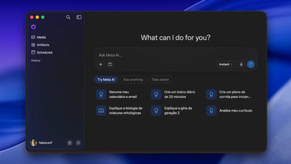This screenshot has width=291, height=164.
Task: Choose Explique a gíria da geração Z
Action: [x=175, y=110]
